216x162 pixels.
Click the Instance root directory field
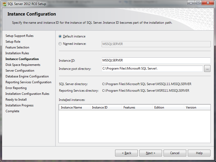152,68
